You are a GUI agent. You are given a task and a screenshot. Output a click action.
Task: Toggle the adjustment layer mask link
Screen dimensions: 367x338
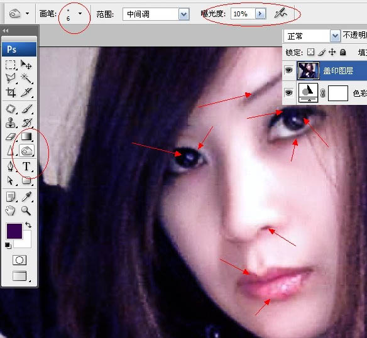click(x=323, y=93)
